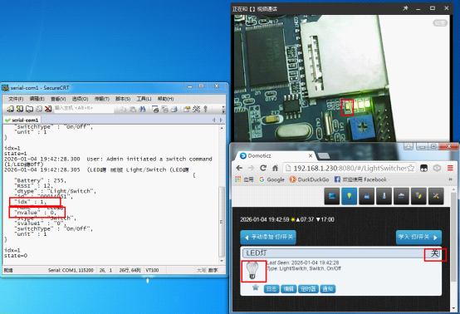
Task: Open a new browser tab
Action: [323, 155]
